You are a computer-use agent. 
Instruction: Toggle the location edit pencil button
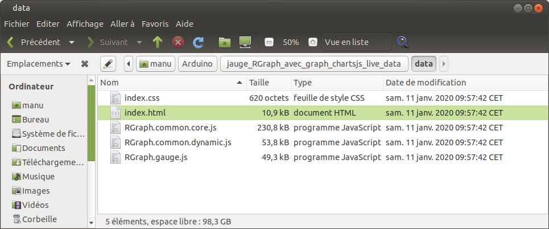pos(108,64)
